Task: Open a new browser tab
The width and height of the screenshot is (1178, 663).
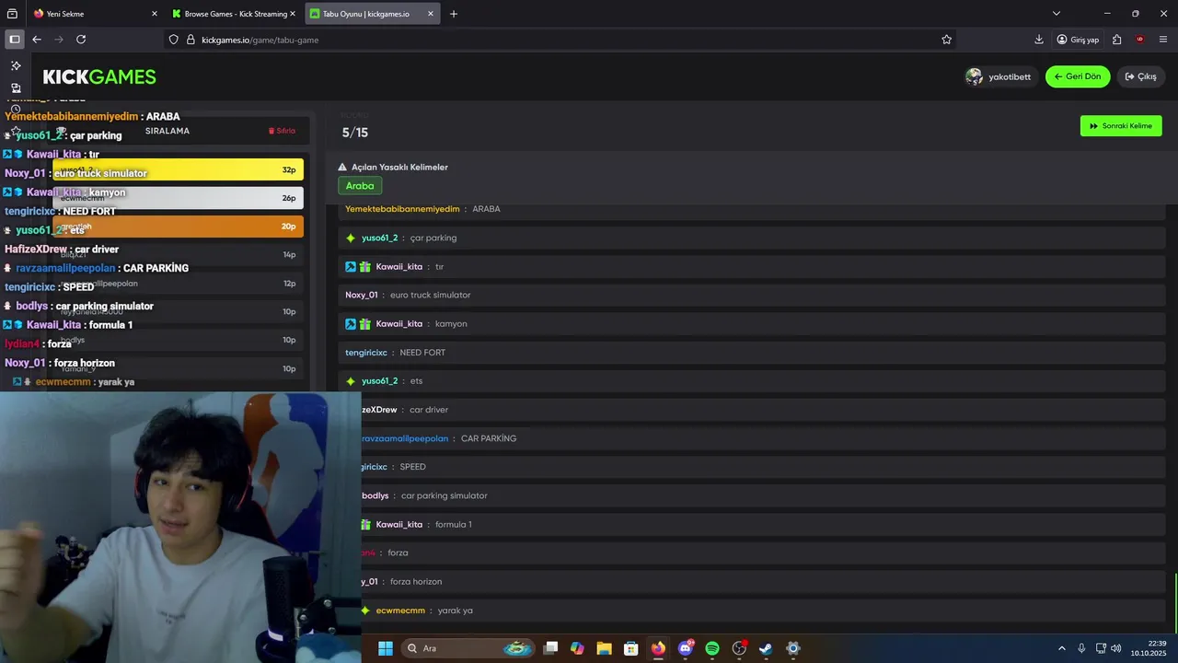Action: click(454, 14)
